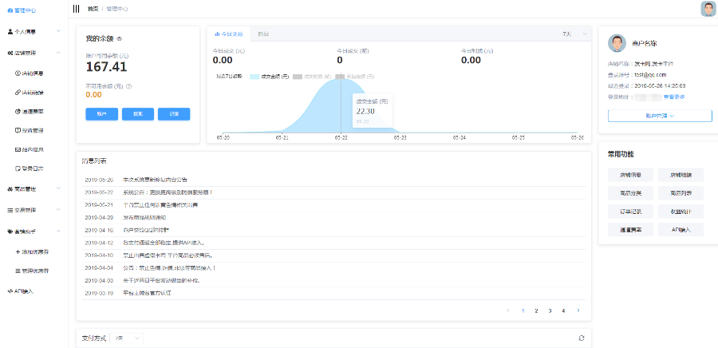Open the 2019-04-04 公告 message
Image resolution: width=718 pixels, height=348 pixels.
coord(333,268)
